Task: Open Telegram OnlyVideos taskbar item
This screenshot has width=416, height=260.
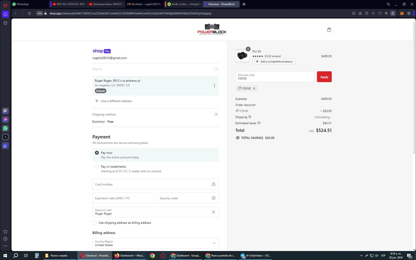Action: [x=255, y=256]
